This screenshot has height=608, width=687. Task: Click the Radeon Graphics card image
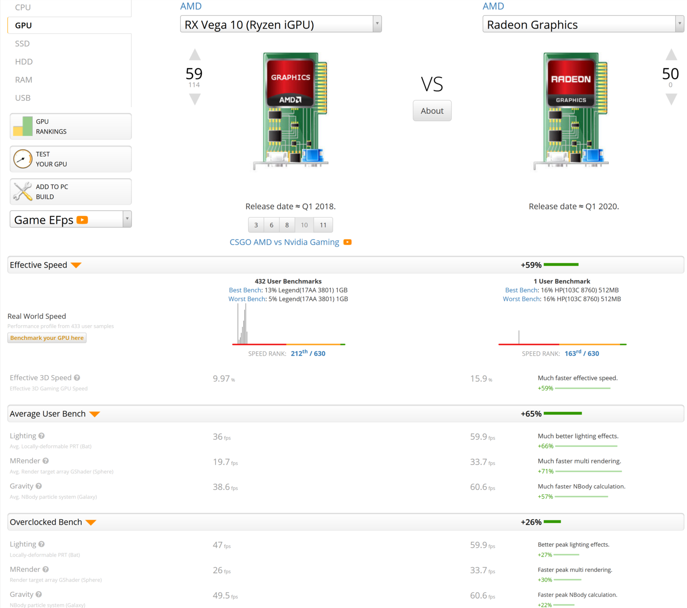point(571,111)
